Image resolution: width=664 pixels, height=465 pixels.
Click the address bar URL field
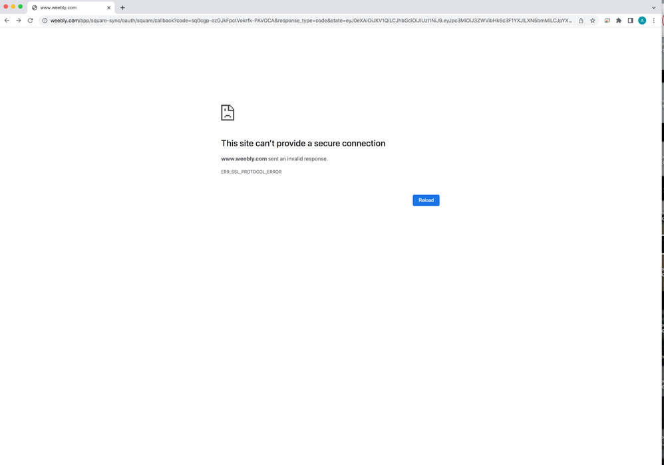pos(306,21)
